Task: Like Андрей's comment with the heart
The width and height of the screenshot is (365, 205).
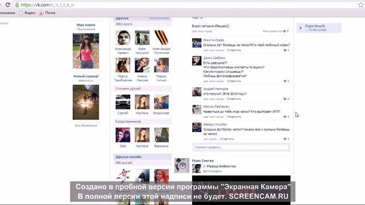Action: [285, 99]
